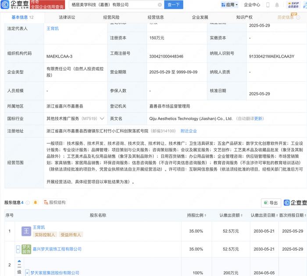Click the 梦天装饰 company logo
The width and height of the screenshot is (307, 276).
click(x=26, y=249)
